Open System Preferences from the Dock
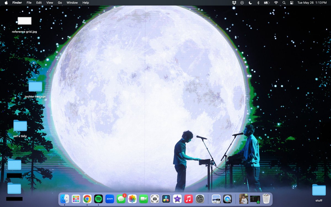Viewport: 331px width, 207px height. tap(200, 199)
